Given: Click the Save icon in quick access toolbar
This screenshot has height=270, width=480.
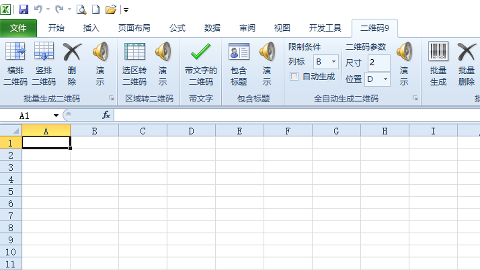Looking at the screenshot, I should [23, 9].
